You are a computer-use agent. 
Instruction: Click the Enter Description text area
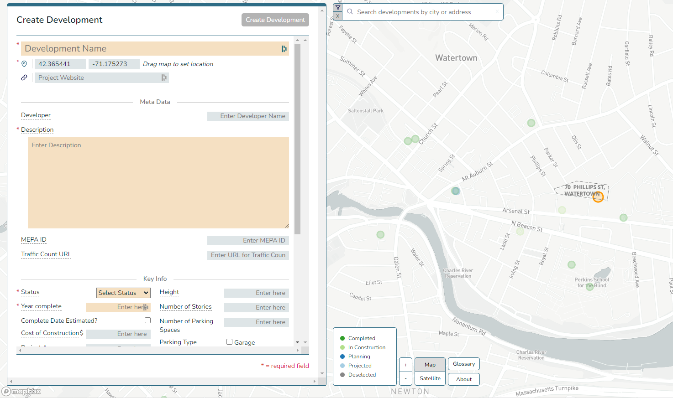point(158,183)
